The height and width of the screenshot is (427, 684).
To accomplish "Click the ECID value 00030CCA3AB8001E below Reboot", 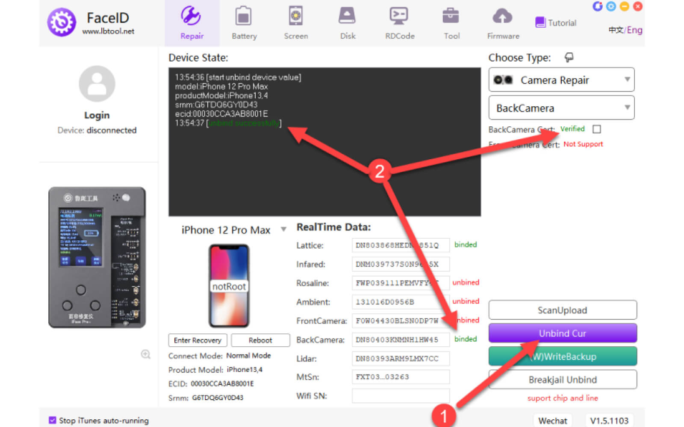I will pyautogui.click(x=222, y=384).
